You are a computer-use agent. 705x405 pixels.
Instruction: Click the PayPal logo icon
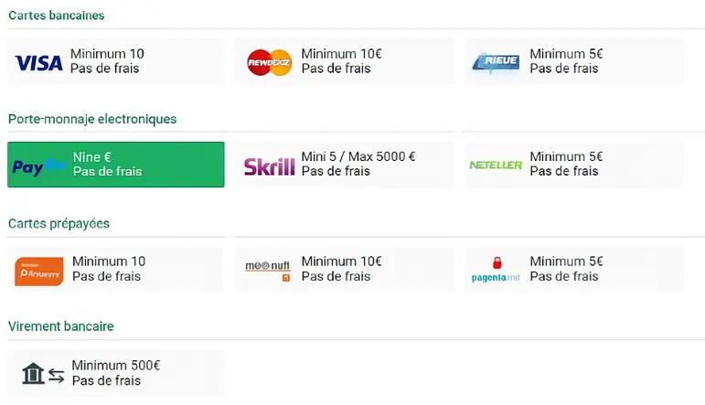point(38,166)
